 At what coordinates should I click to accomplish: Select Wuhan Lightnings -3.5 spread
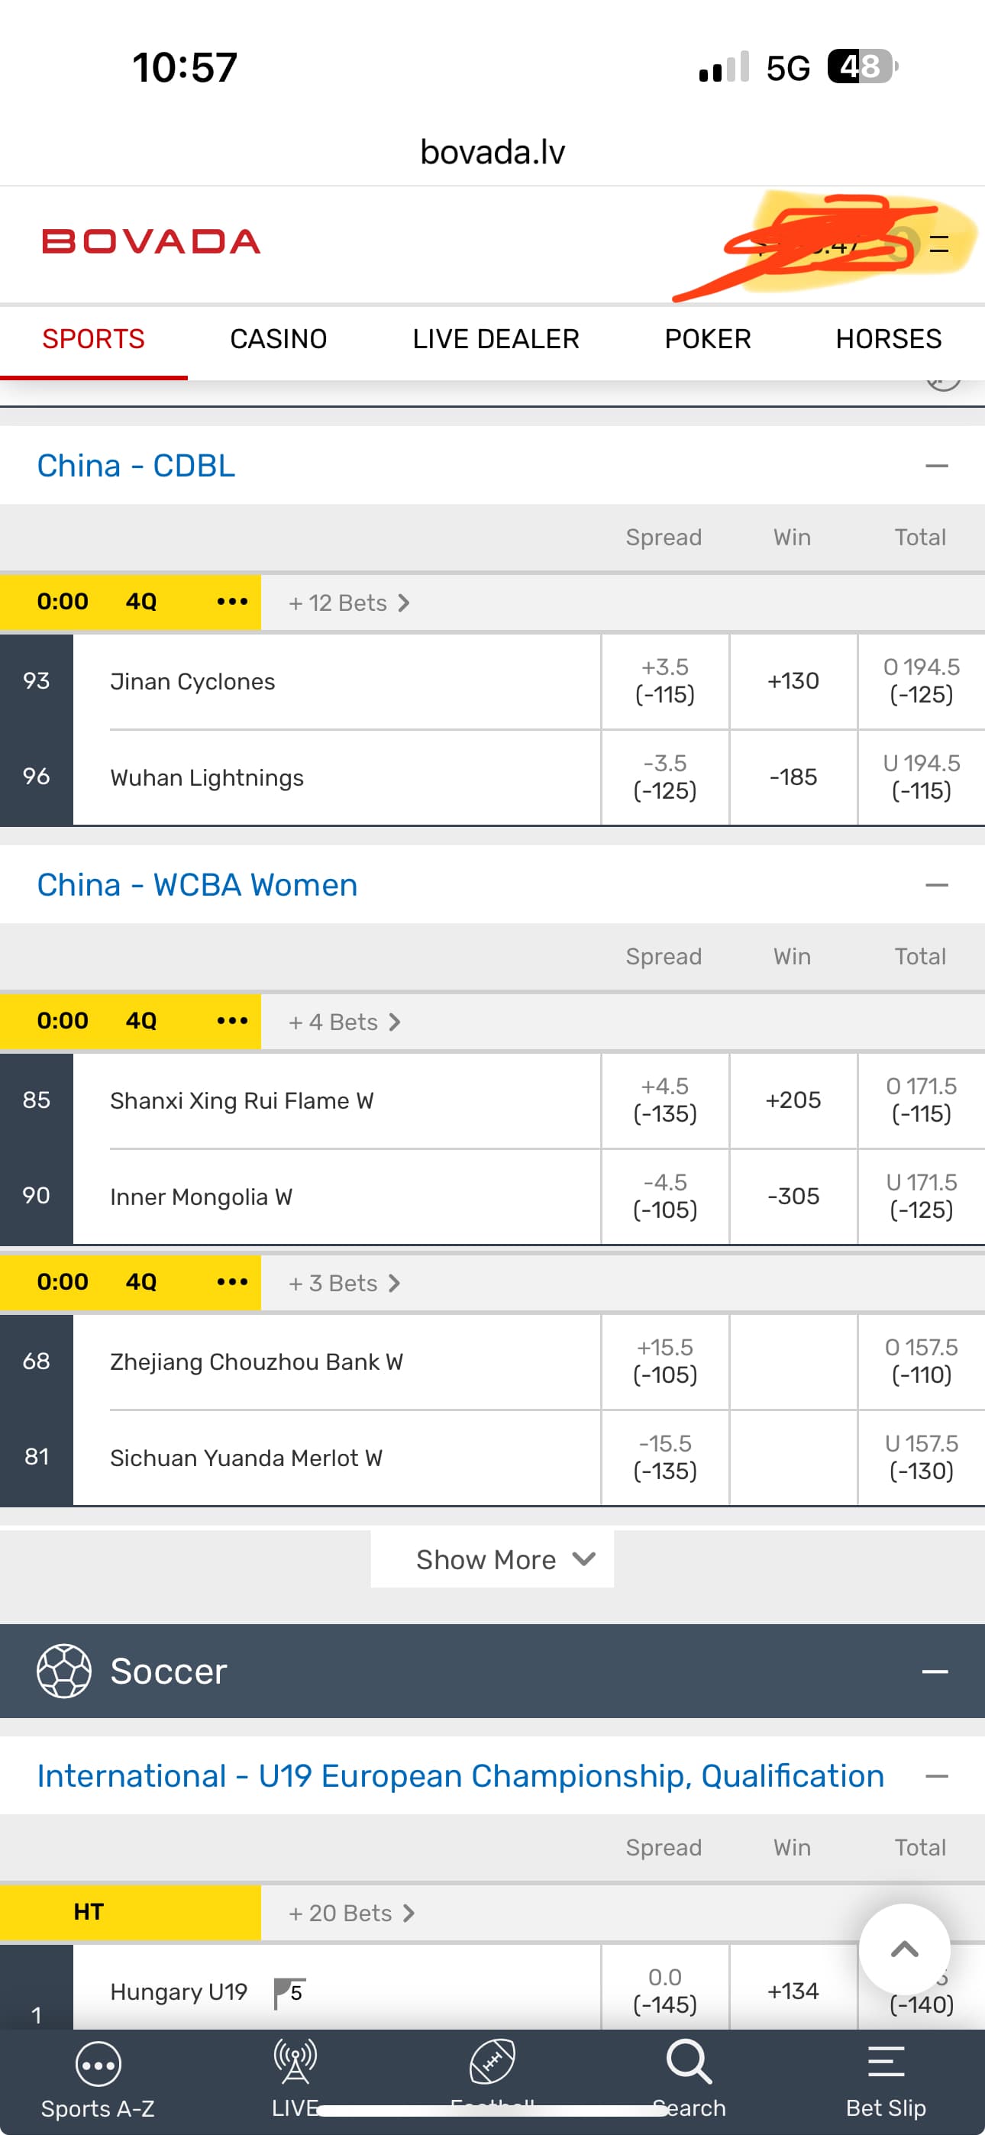click(x=665, y=777)
